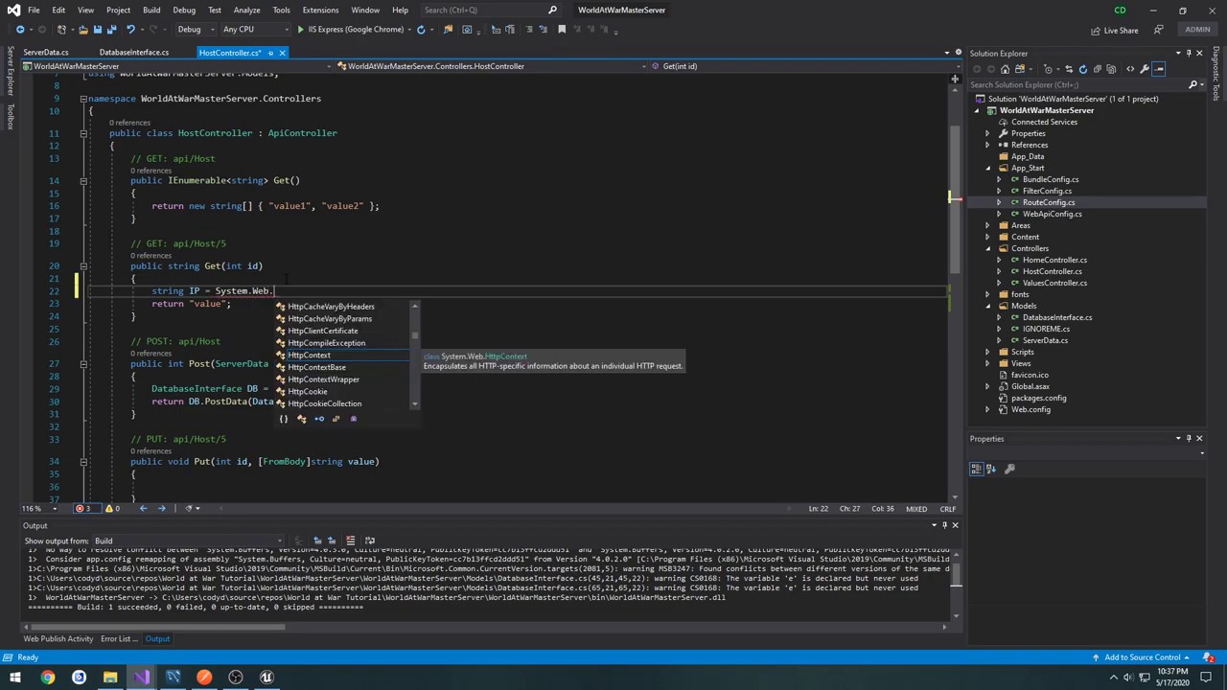Open the Extensions menu
This screenshot has height=690, width=1227.
tap(320, 10)
